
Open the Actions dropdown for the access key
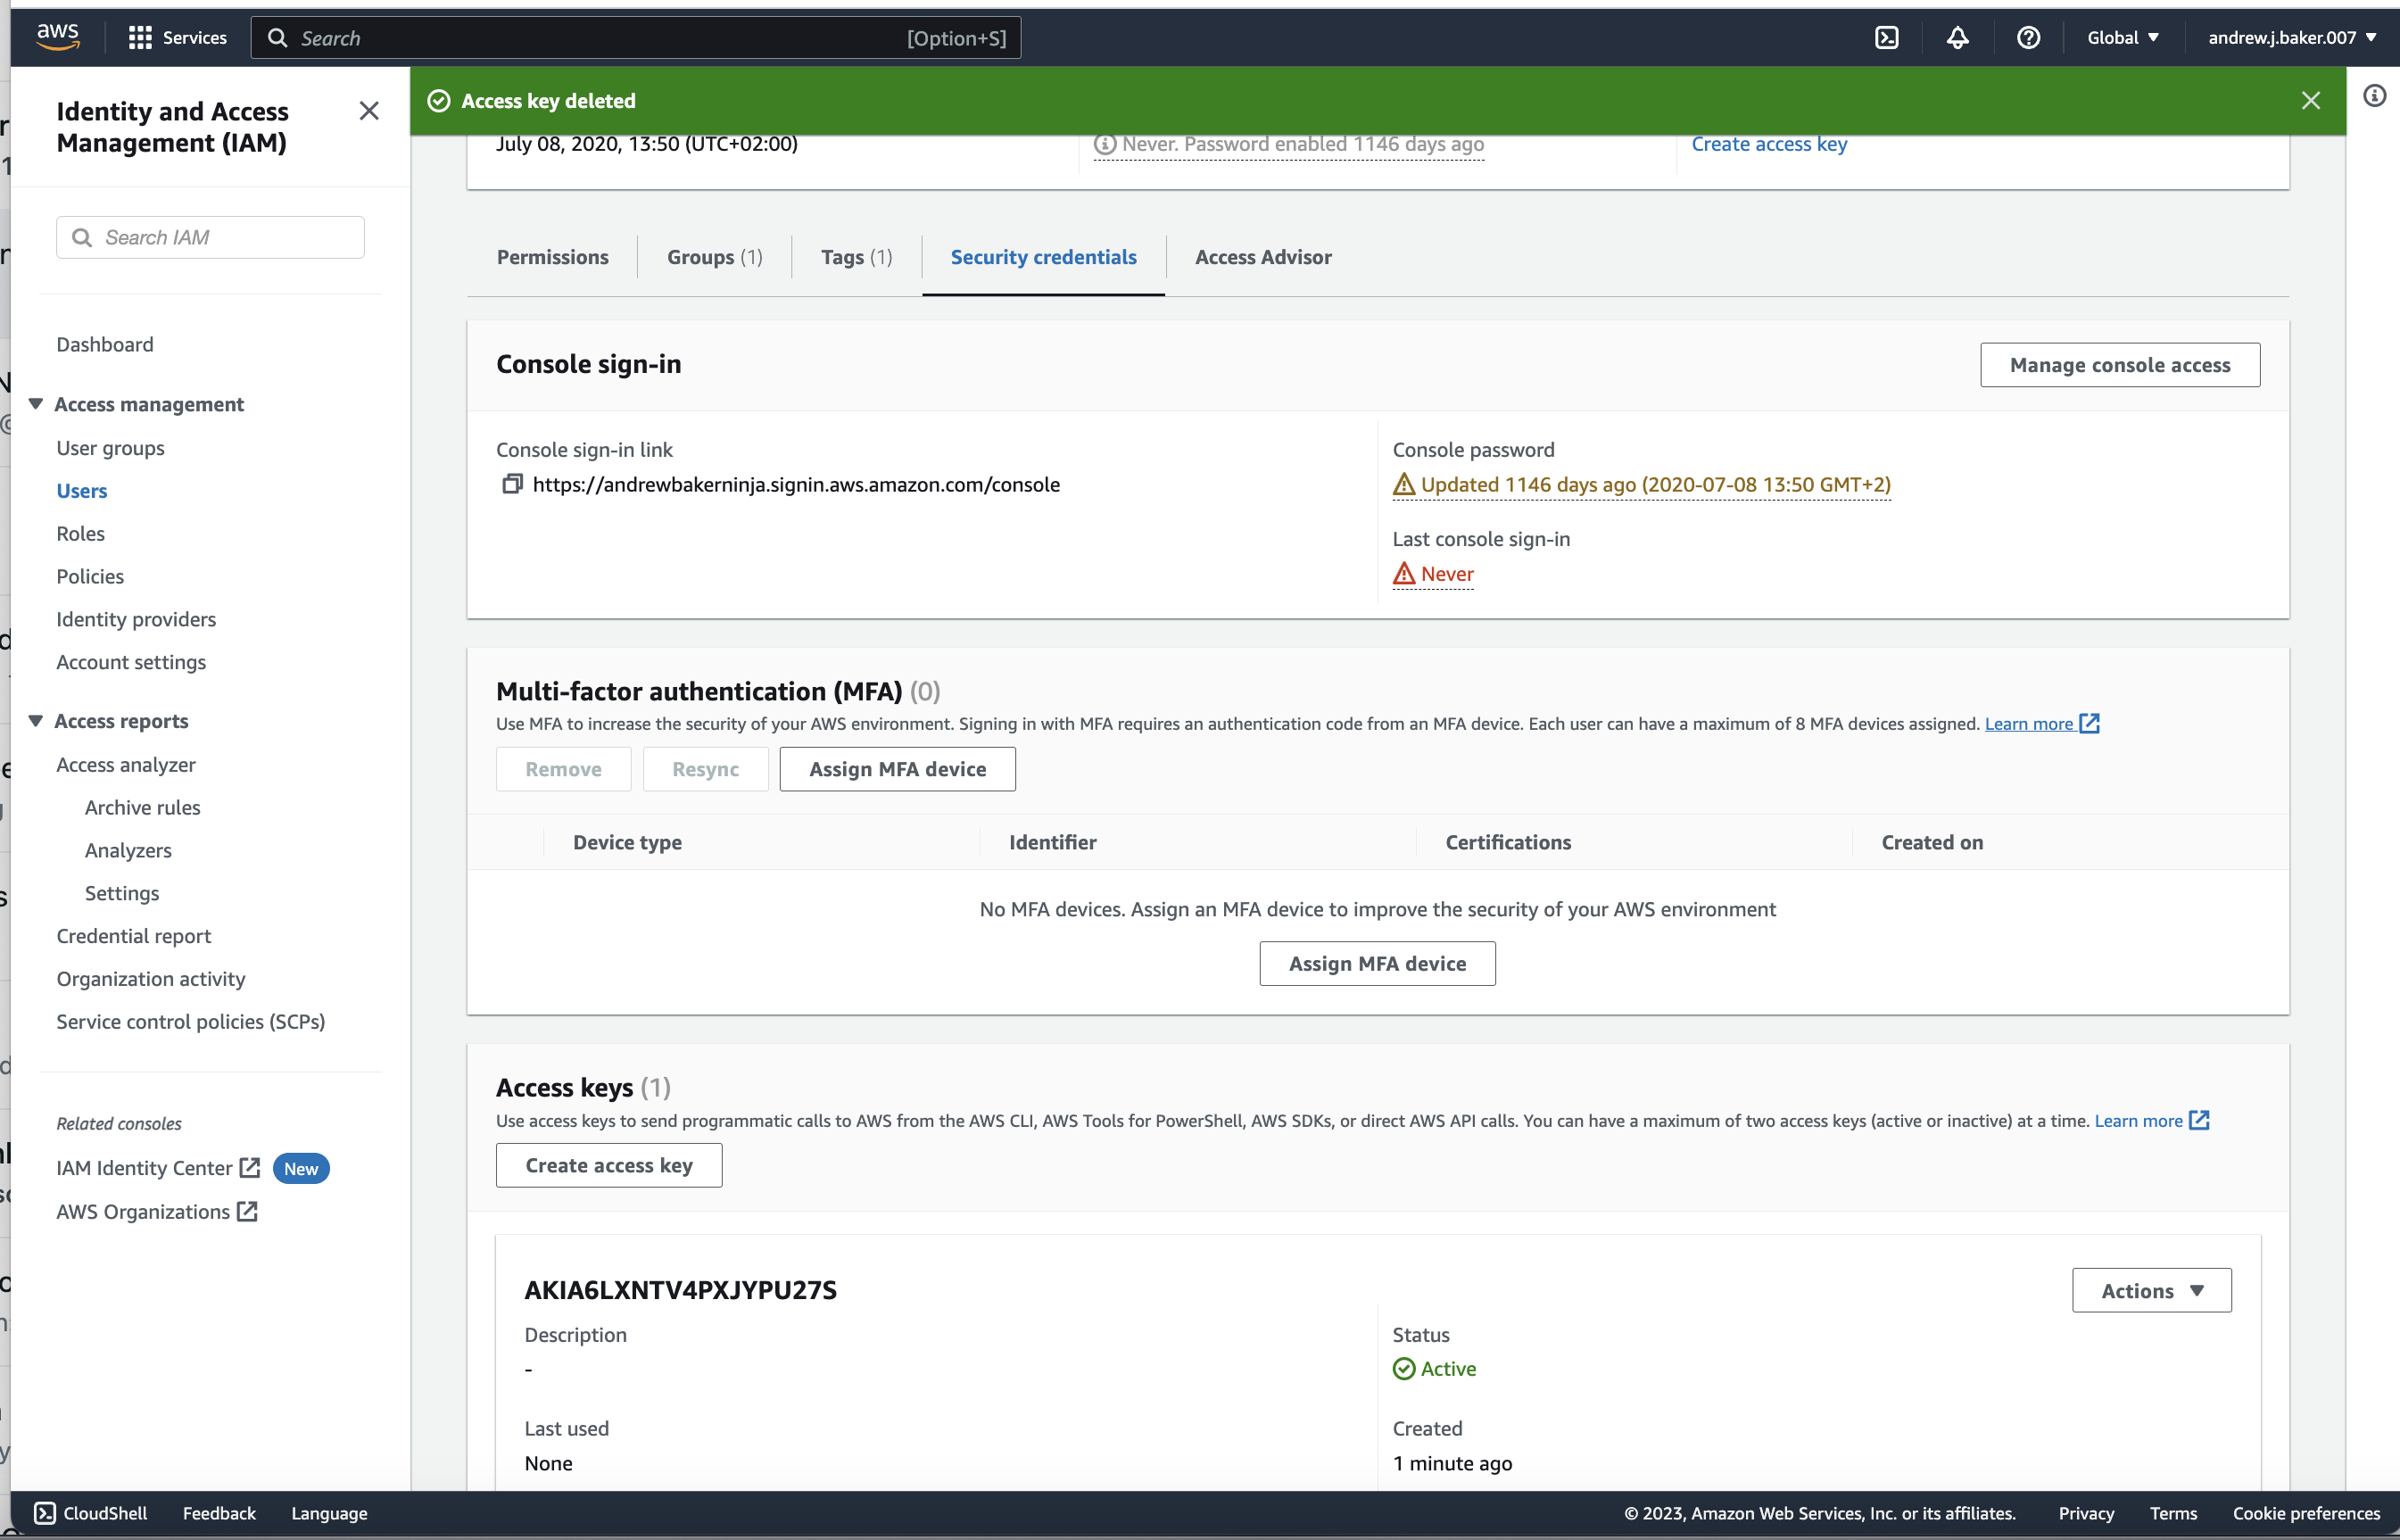pyautogui.click(x=2151, y=1290)
